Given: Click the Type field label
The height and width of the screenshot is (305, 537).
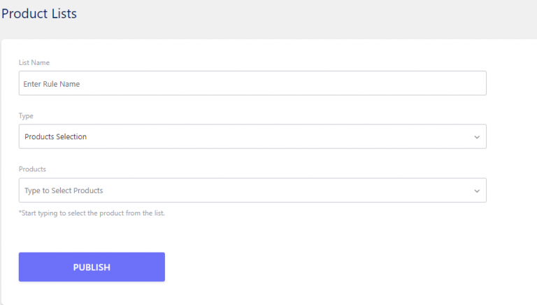Looking at the screenshot, I should coord(26,116).
